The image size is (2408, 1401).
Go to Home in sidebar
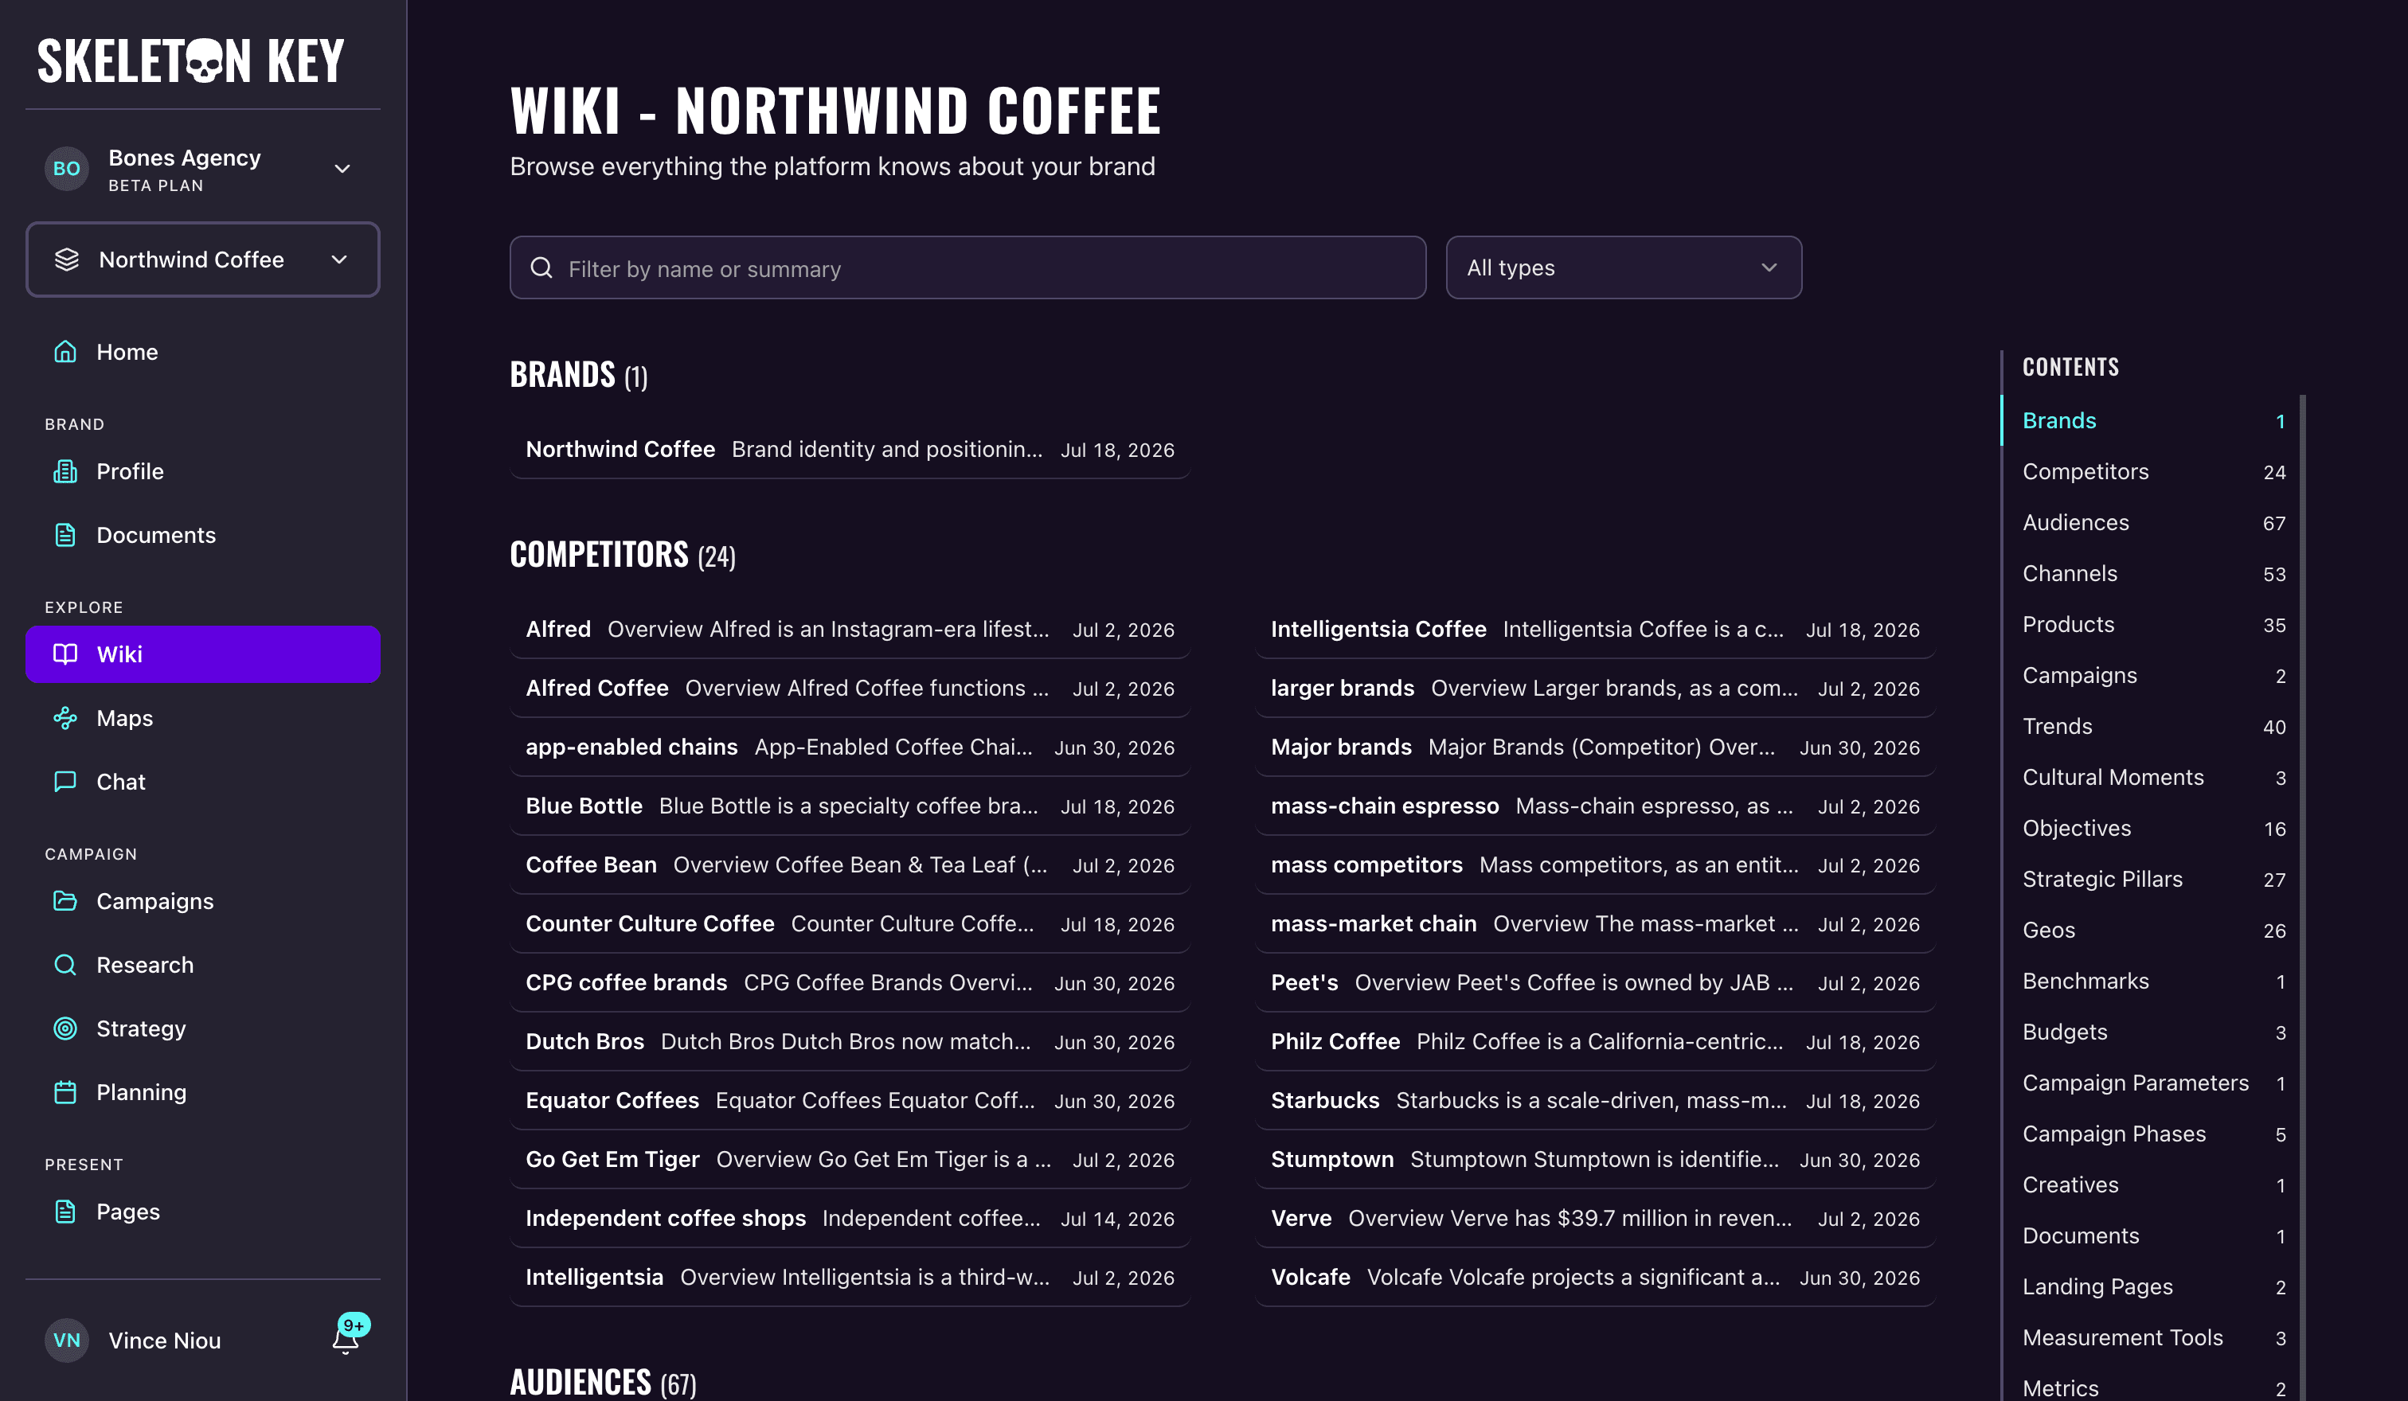[202, 351]
